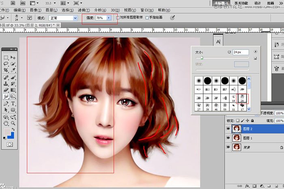The height and width of the screenshot is (189, 284).
Task: Select the Rectangular Marquee tool
Action: coord(6,57)
